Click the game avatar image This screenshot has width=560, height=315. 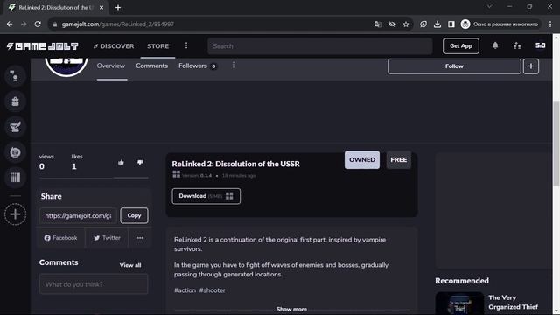pos(66,66)
